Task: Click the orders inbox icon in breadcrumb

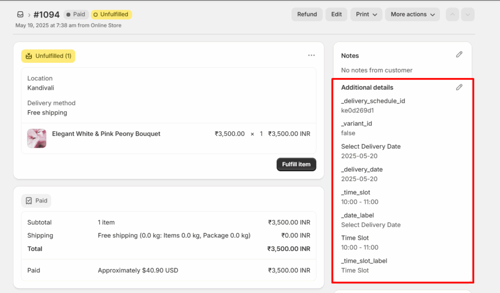Action: pos(20,15)
